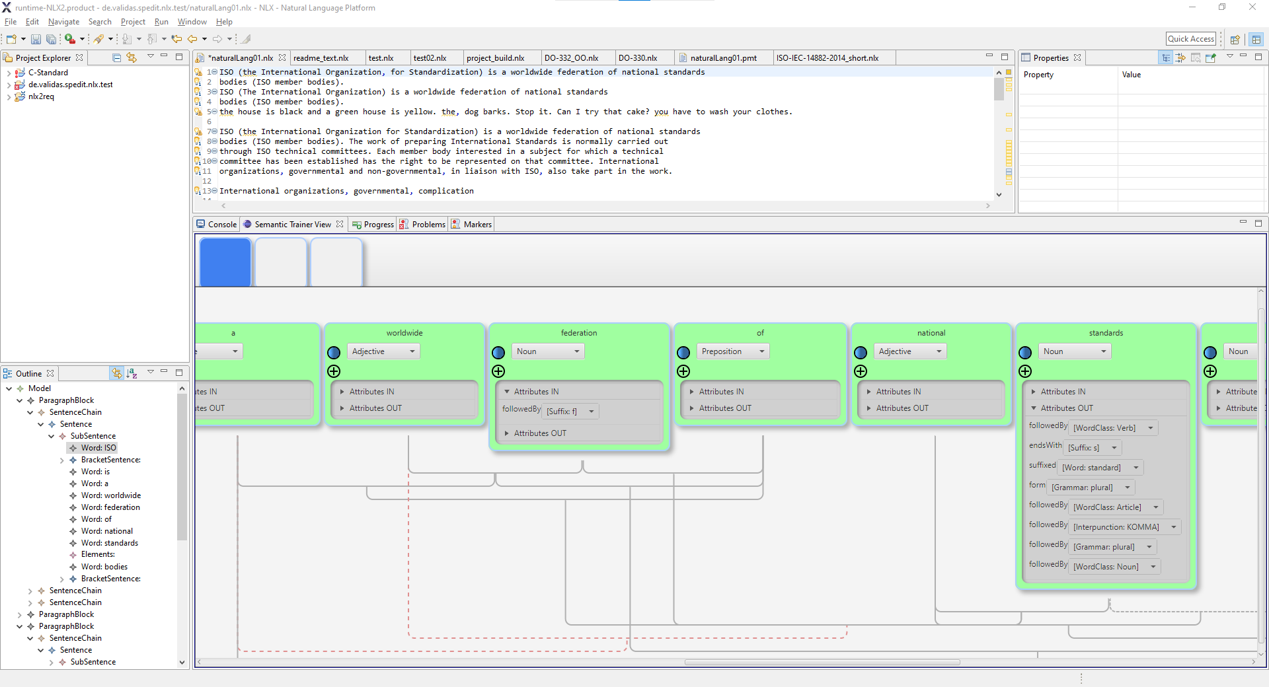Collapse all in Project Explorer
Viewport: 1269px width, 687px height.
(x=117, y=57)
